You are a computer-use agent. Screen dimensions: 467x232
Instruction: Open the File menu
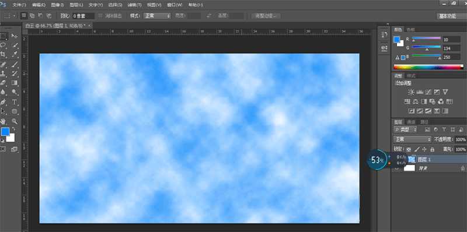[x=19, y=5]
